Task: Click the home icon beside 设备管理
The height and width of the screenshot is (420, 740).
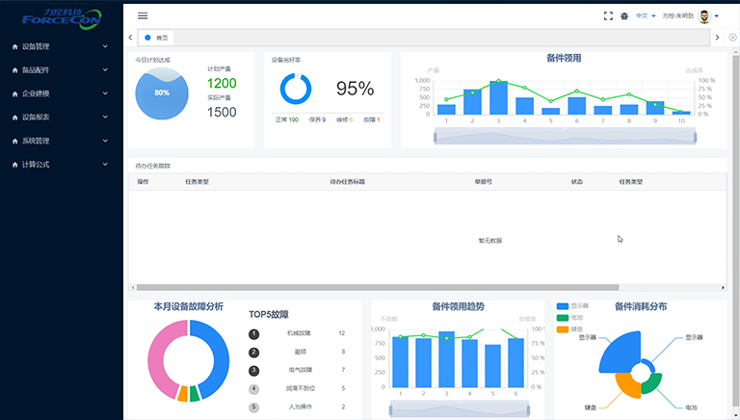Action: 13,46
